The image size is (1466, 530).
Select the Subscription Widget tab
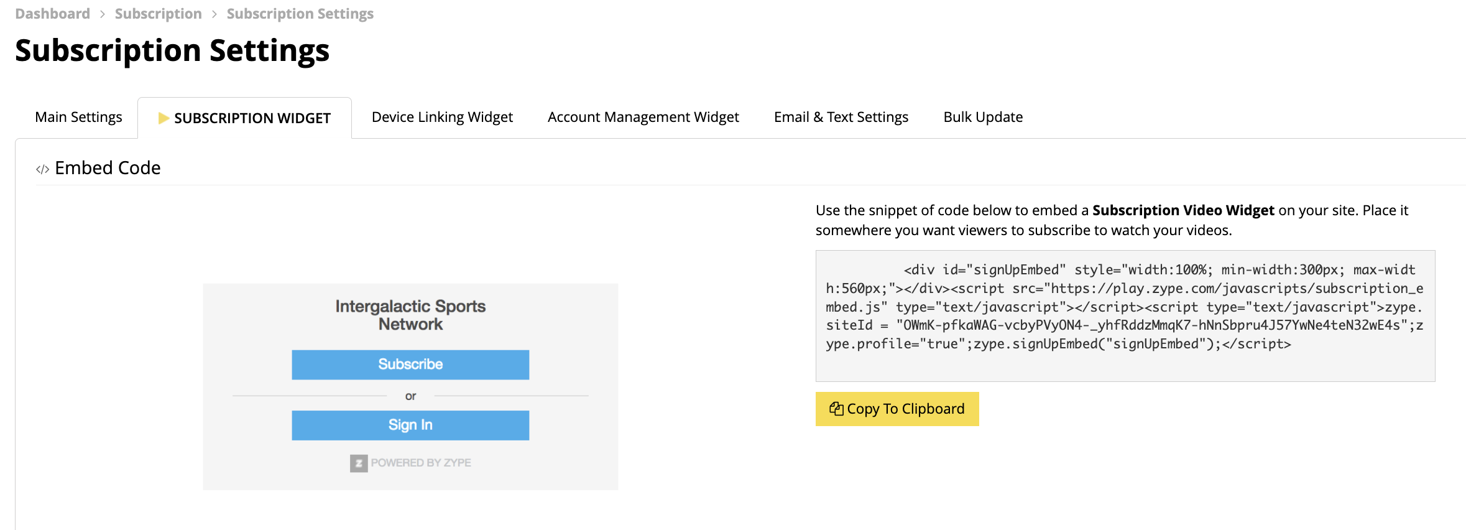[245, 118]
